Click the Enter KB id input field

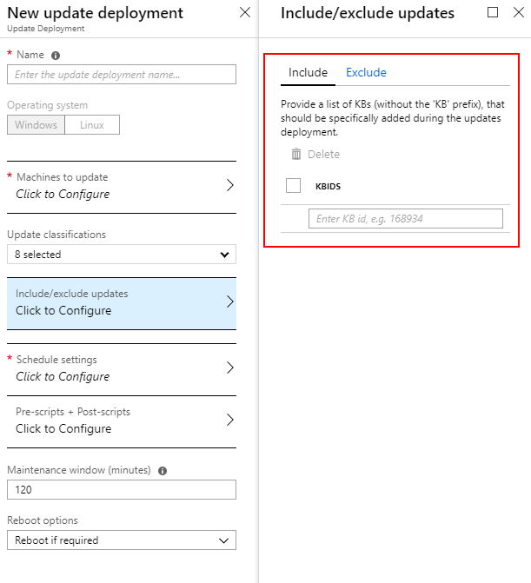[406, 219]
